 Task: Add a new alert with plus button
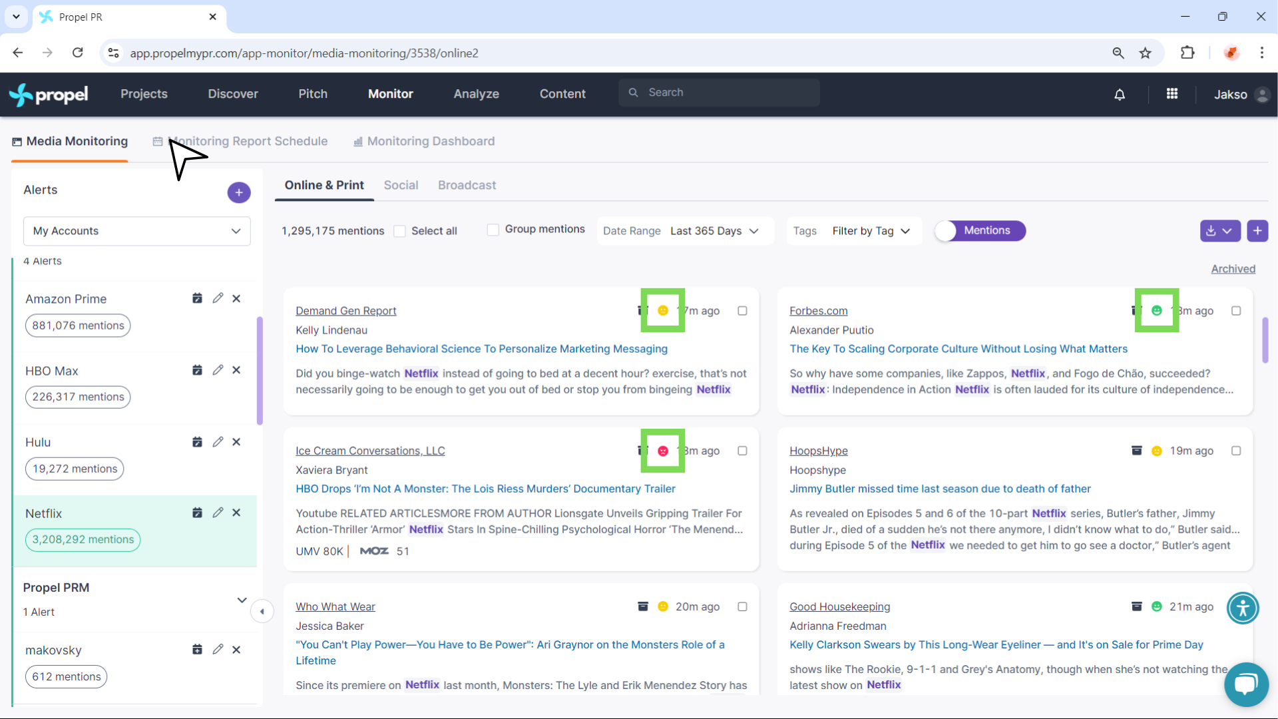point(239,192)
